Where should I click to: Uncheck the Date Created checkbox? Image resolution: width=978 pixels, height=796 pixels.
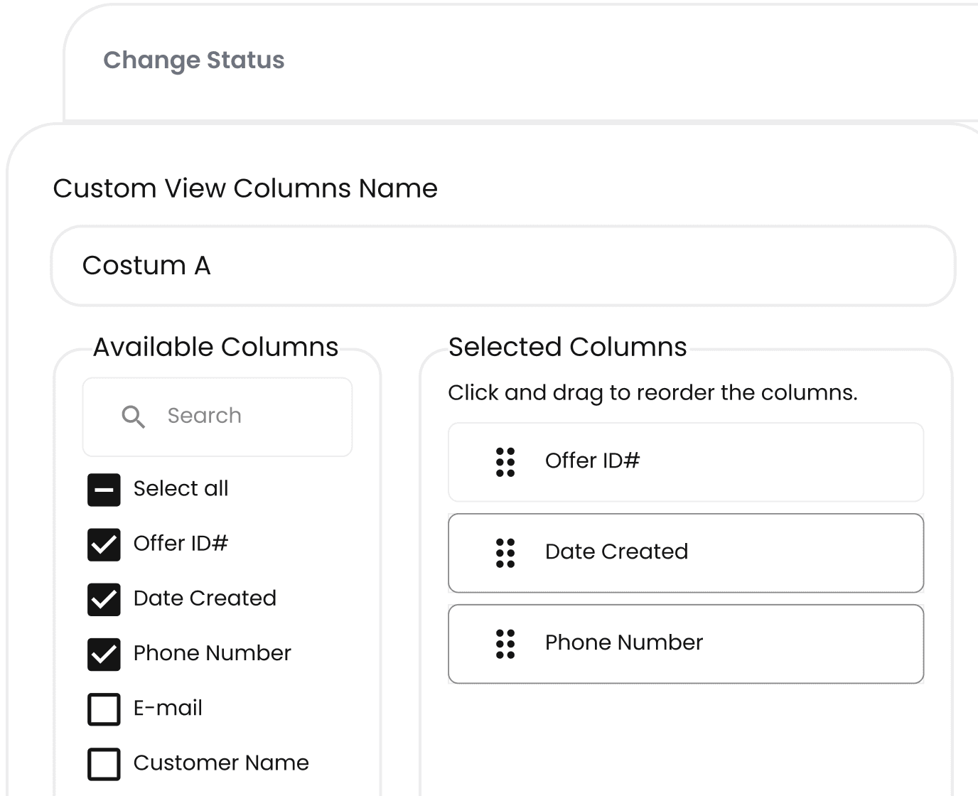104,599
